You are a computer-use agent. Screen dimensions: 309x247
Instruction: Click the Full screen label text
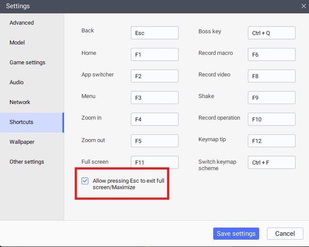pos(95,162)
